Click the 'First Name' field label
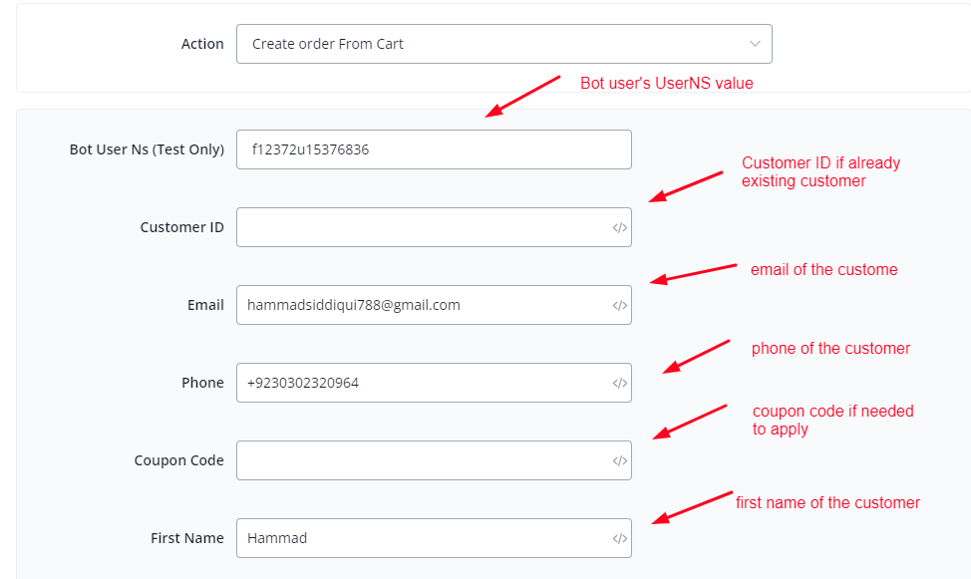This screenshot has height=579, width=971. tap(187, 538)
